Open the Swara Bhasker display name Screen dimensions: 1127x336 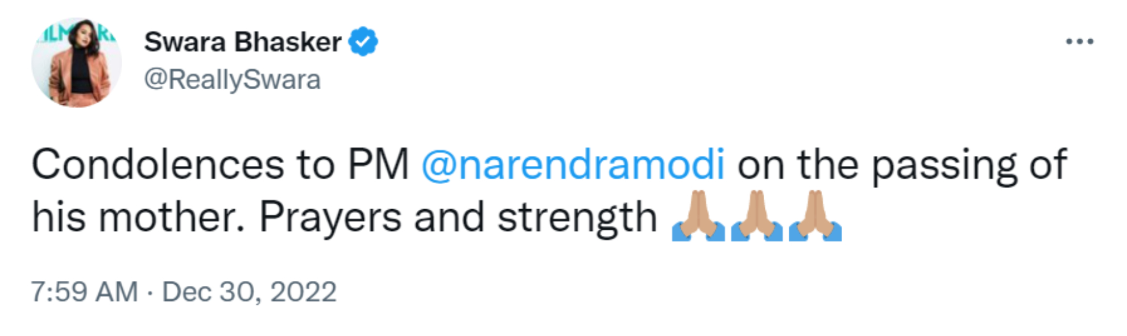point(243,42)
